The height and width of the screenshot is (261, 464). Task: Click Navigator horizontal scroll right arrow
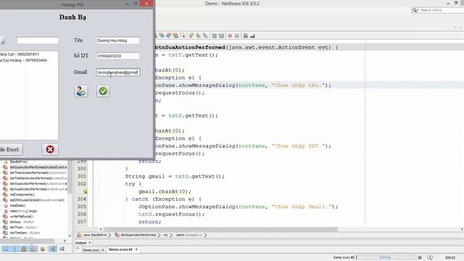[65, 241]
